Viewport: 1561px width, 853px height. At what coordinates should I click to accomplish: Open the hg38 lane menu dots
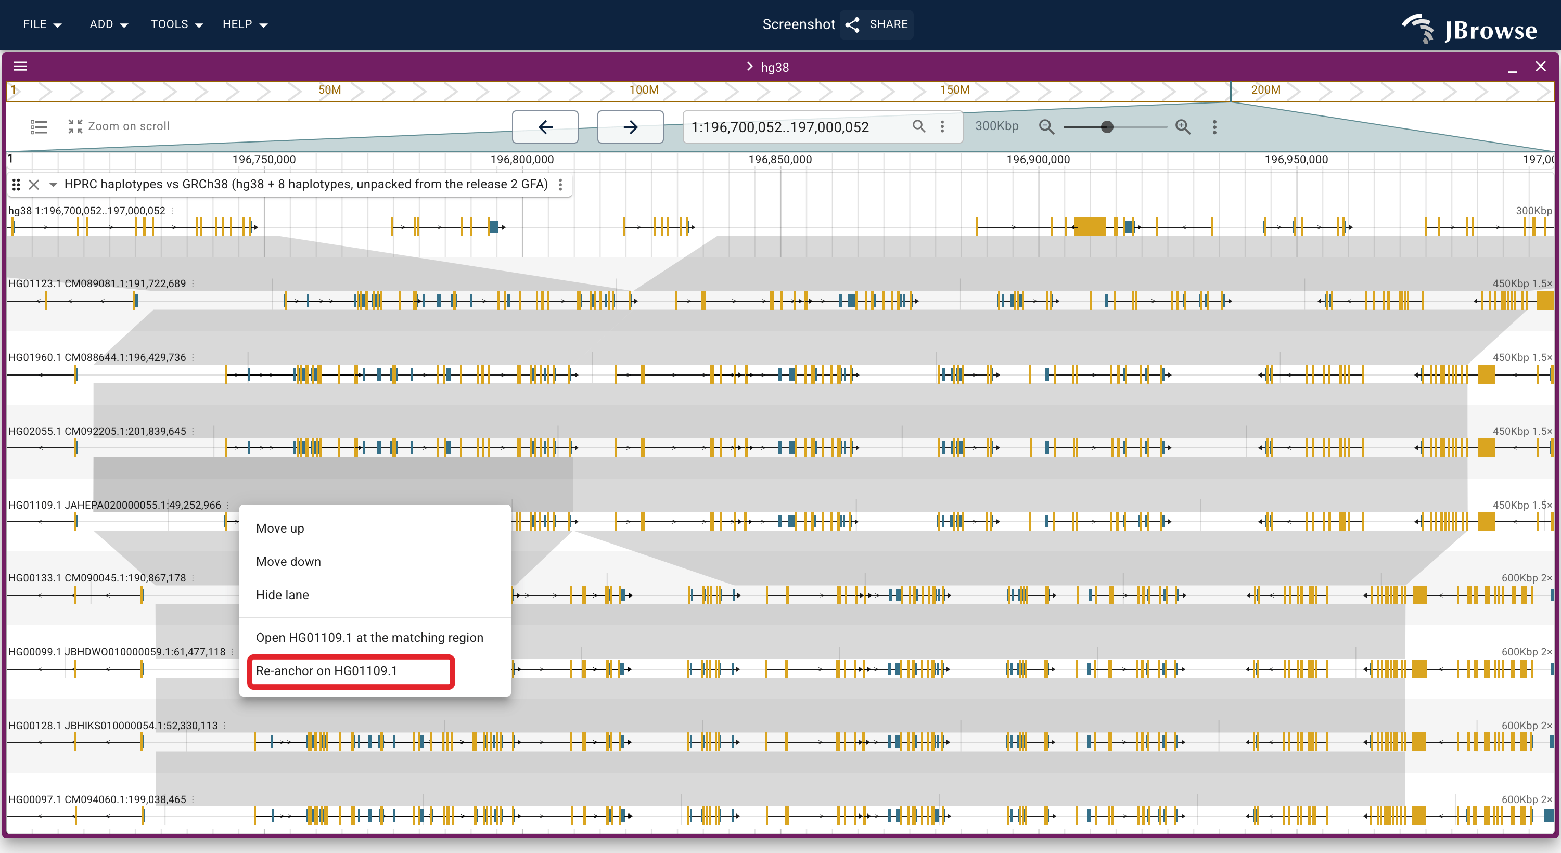tap(172, 211)
